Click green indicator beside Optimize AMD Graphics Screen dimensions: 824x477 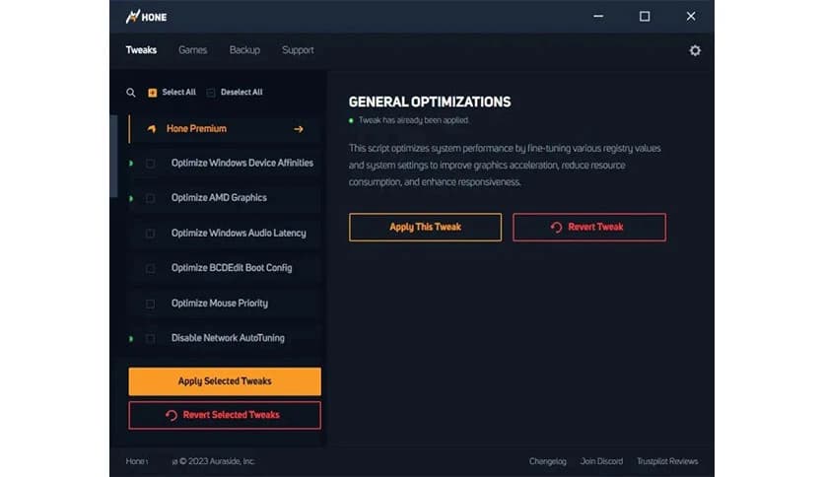tap(131, 198)
